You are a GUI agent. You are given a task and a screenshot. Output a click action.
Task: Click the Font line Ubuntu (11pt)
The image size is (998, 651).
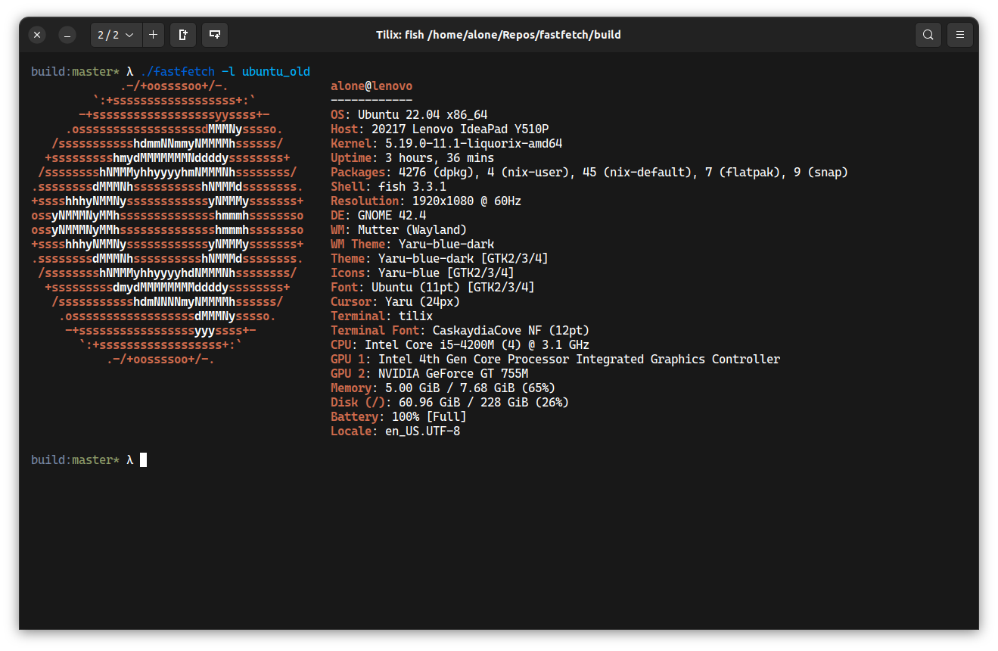click(433, 288)
